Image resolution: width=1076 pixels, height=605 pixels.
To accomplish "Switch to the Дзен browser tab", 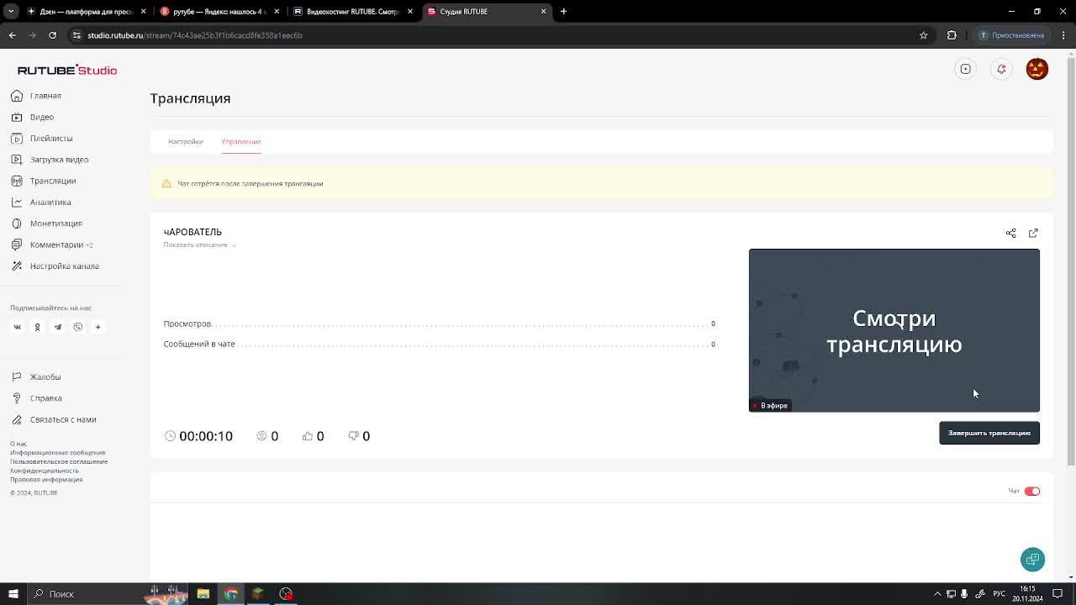I will pyautogui.click(x=87, y=12).
